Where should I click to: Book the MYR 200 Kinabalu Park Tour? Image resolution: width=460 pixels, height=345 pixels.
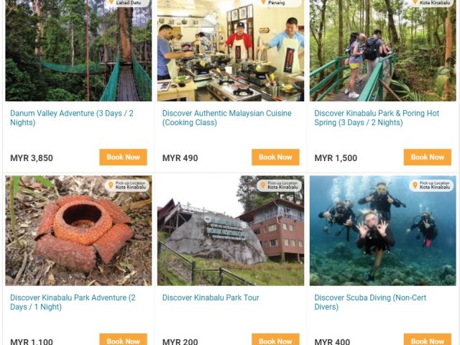pyautogui.click(x=275, y=339)
